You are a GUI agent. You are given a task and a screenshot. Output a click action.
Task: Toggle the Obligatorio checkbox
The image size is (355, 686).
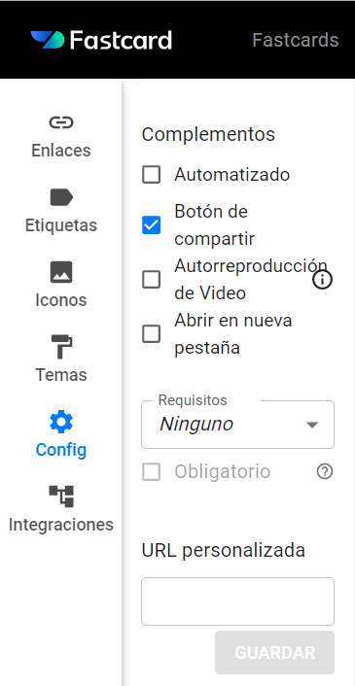click(152, 472)
